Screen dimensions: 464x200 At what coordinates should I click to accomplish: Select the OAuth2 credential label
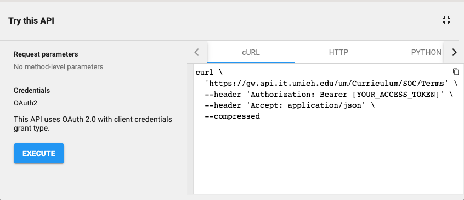[x=25, y=103]
